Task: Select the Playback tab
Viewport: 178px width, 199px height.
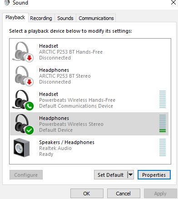Action: point(15,17)
